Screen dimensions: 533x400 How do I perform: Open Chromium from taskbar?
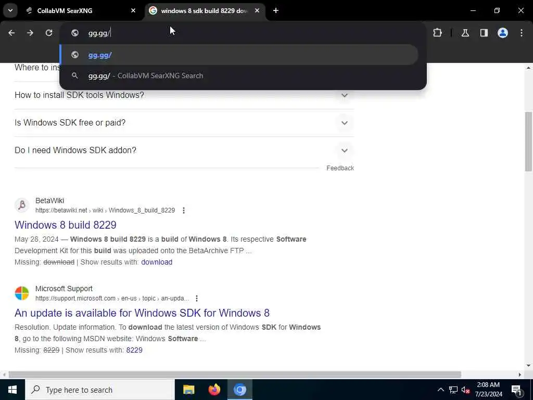pos(239,390)
